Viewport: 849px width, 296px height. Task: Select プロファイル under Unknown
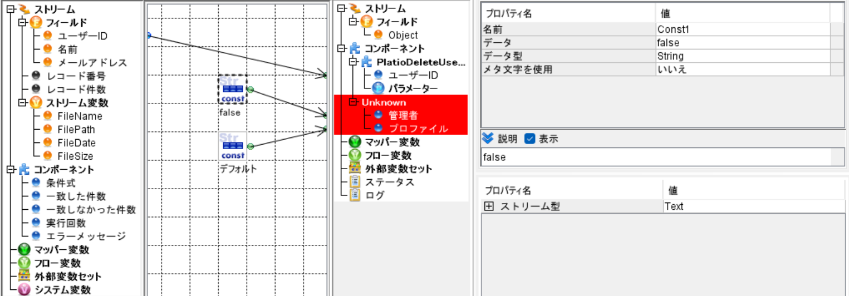click(x=418, y=129)
